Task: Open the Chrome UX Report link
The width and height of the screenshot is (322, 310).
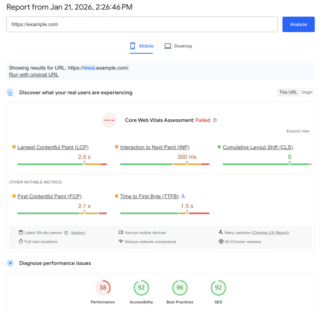Action: 271,232
